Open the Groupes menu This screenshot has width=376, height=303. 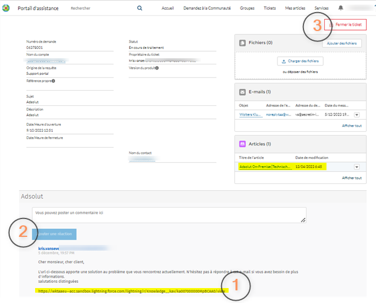pyautogui.click(x=247, y=8)
